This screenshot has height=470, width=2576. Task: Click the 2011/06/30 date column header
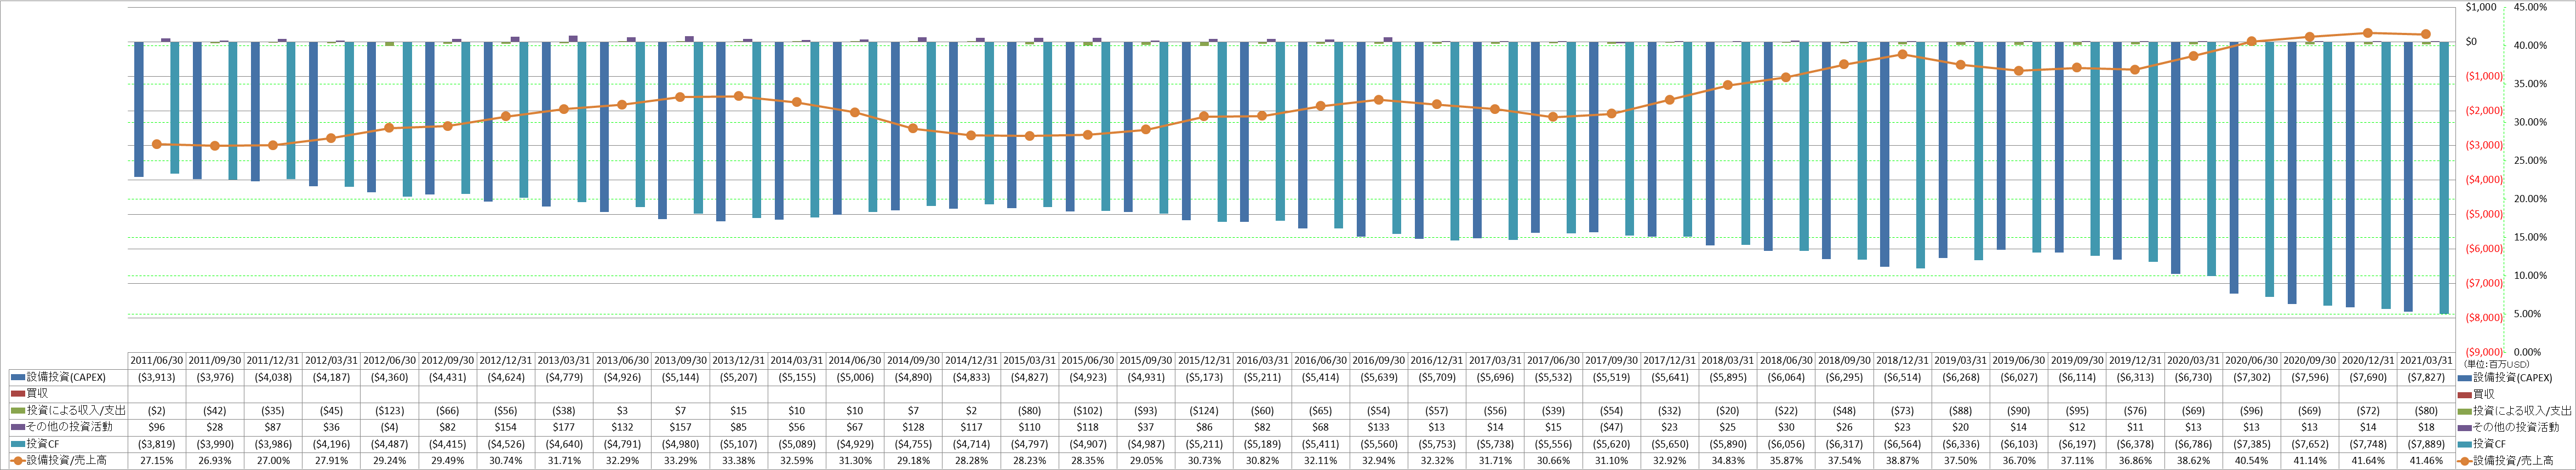(156, 361)
